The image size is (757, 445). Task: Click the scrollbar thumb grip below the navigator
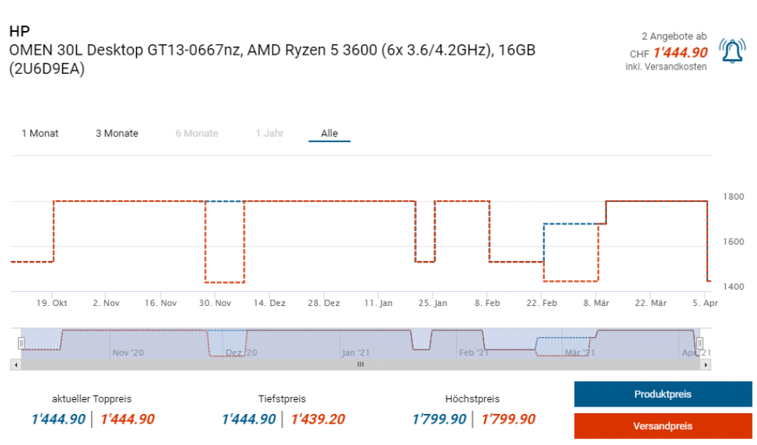click(x=361, y=364)
